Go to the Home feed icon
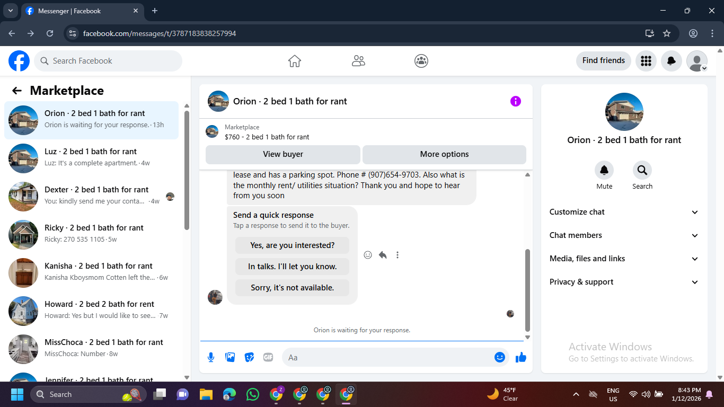Viewport: 724px width, 407px height. coord(295,61)
